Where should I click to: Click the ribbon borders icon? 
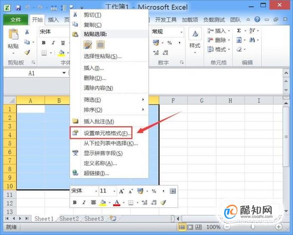click(44, 53)
